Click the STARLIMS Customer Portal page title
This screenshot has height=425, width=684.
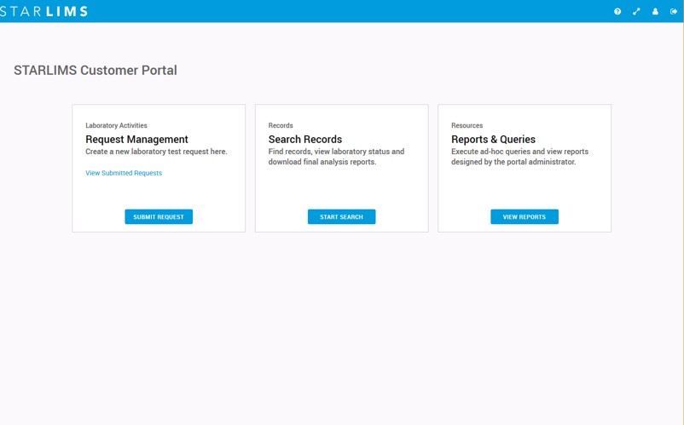[x=96, y=71]
